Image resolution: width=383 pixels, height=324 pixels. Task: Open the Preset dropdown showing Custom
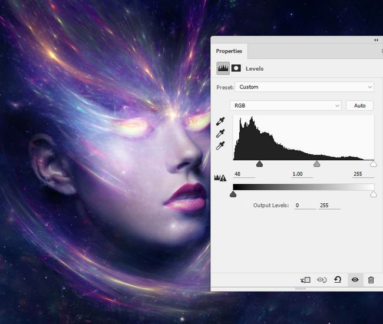click(x=304, y=87)
